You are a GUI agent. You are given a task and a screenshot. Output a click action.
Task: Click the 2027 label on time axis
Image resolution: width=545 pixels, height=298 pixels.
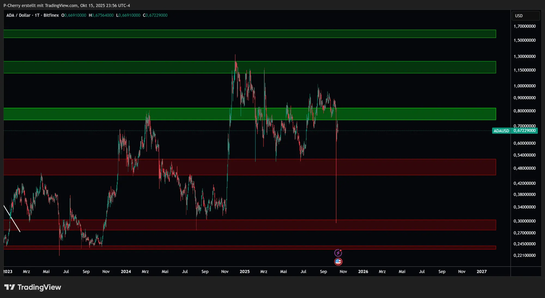click(482, 272)
